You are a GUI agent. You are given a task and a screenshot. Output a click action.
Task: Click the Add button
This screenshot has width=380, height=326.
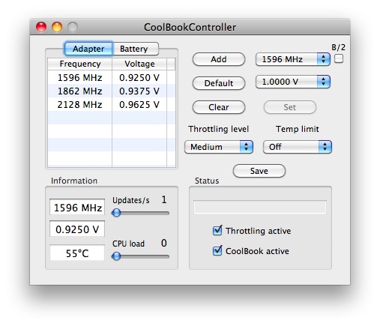pos(219,59)
